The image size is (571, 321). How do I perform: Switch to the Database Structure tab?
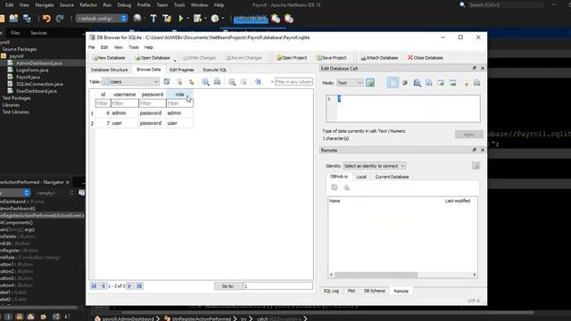tap(109, 70)
